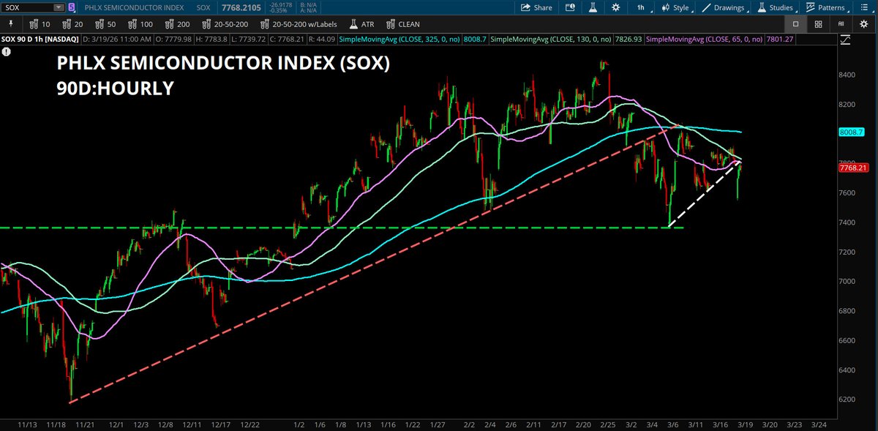Click the 11/13 date on time axis
878x431 pixels.
coord(26,424)
